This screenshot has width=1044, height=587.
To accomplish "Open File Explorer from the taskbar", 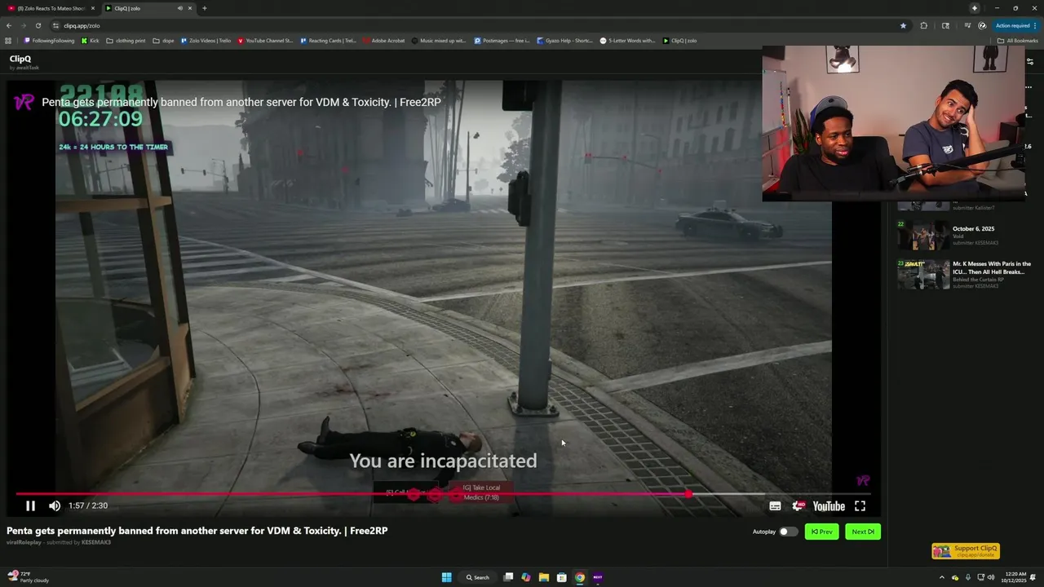I will pos(544,577).
